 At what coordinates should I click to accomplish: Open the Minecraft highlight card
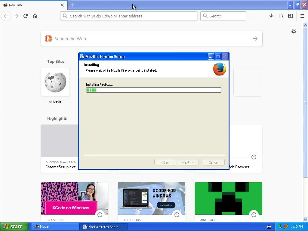tap(229, 202)
